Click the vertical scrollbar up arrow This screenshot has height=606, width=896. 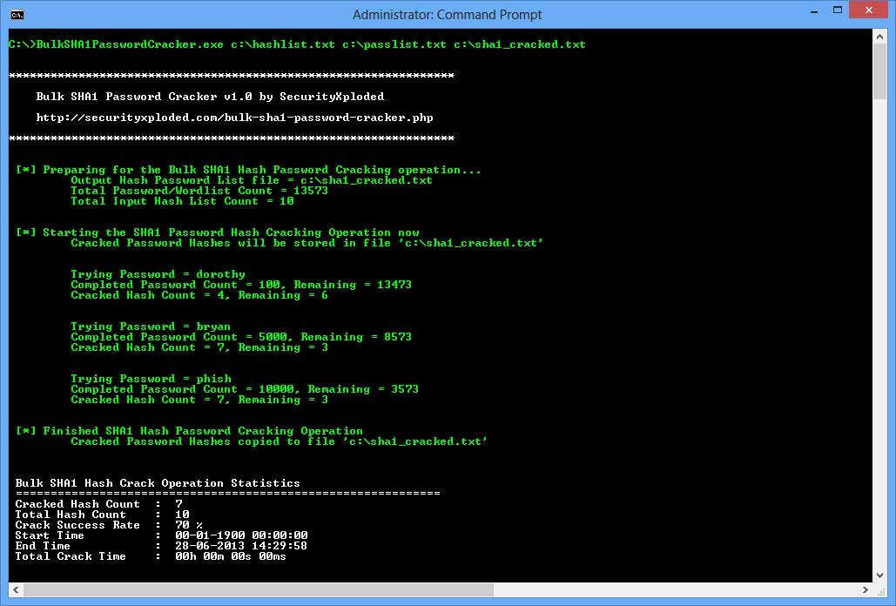point(880,37)
